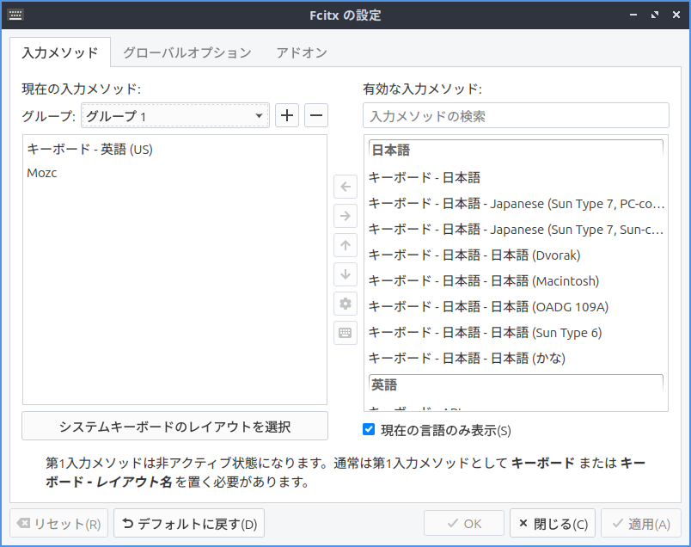The image size is (691, 547).
Task: Select Japanese (Sun Type 7, Sun-c… entry
Action: click(x=516, y=230)
